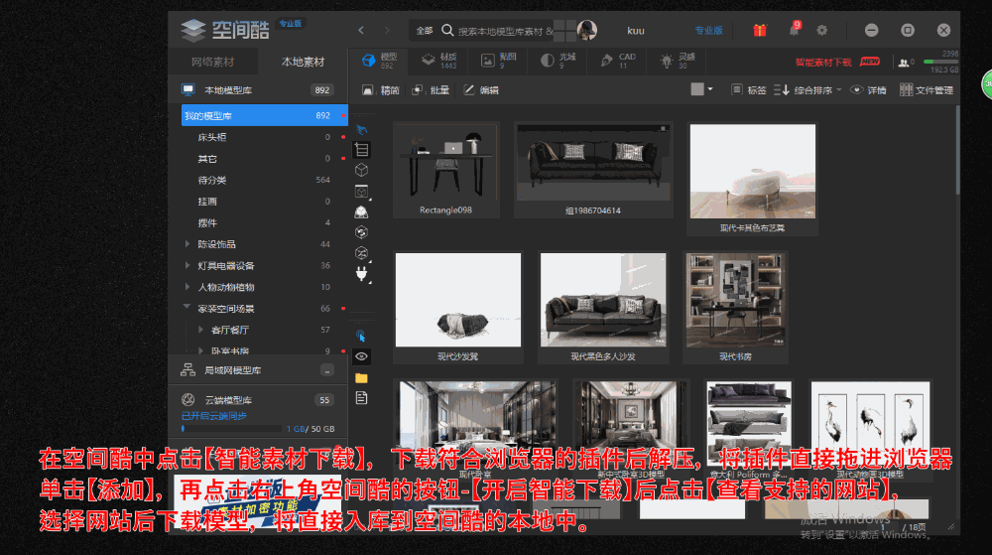The width and height of the screenshot is (992, 555).
Task: Open 文件管理 file management
Action: [x=927, y=90]
